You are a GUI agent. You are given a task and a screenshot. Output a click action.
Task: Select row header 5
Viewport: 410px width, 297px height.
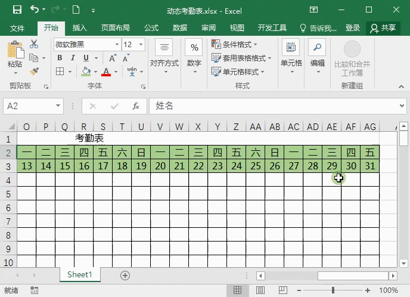(8, 194)
